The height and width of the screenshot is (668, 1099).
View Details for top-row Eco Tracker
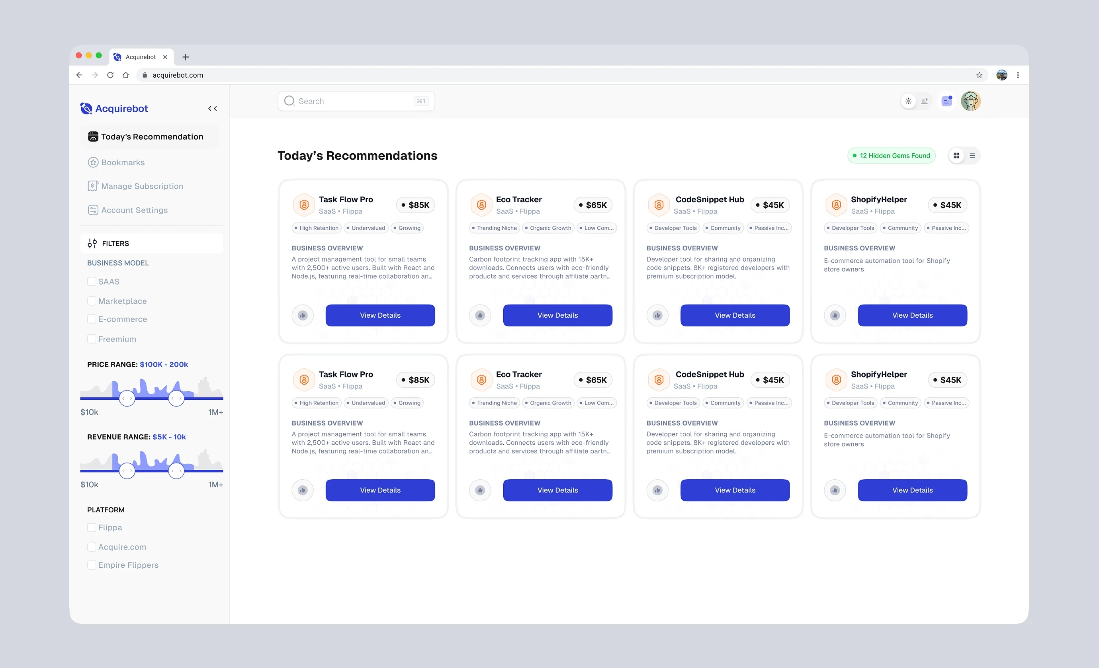coord(557,315)
